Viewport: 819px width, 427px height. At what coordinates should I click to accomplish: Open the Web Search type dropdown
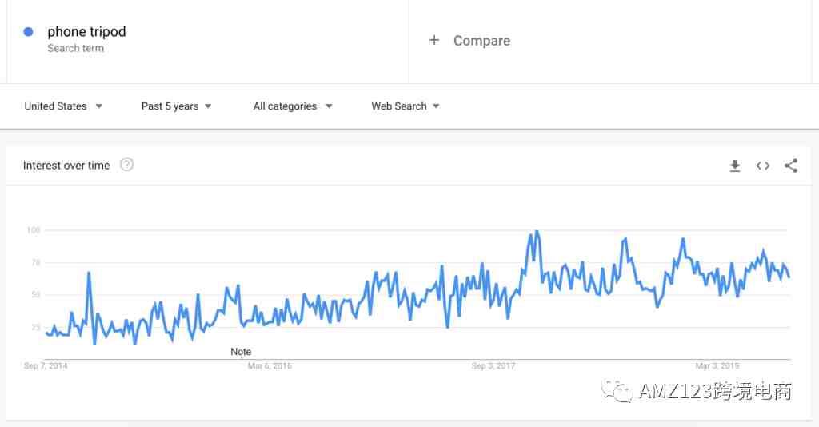click(406, 106)
